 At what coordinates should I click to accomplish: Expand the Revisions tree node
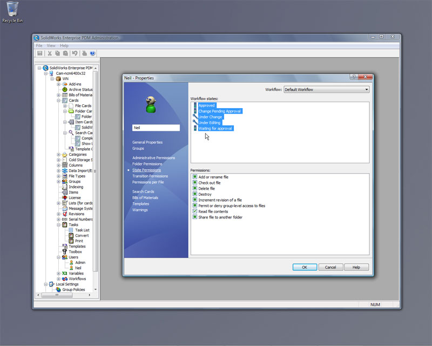tap(58, 214)
